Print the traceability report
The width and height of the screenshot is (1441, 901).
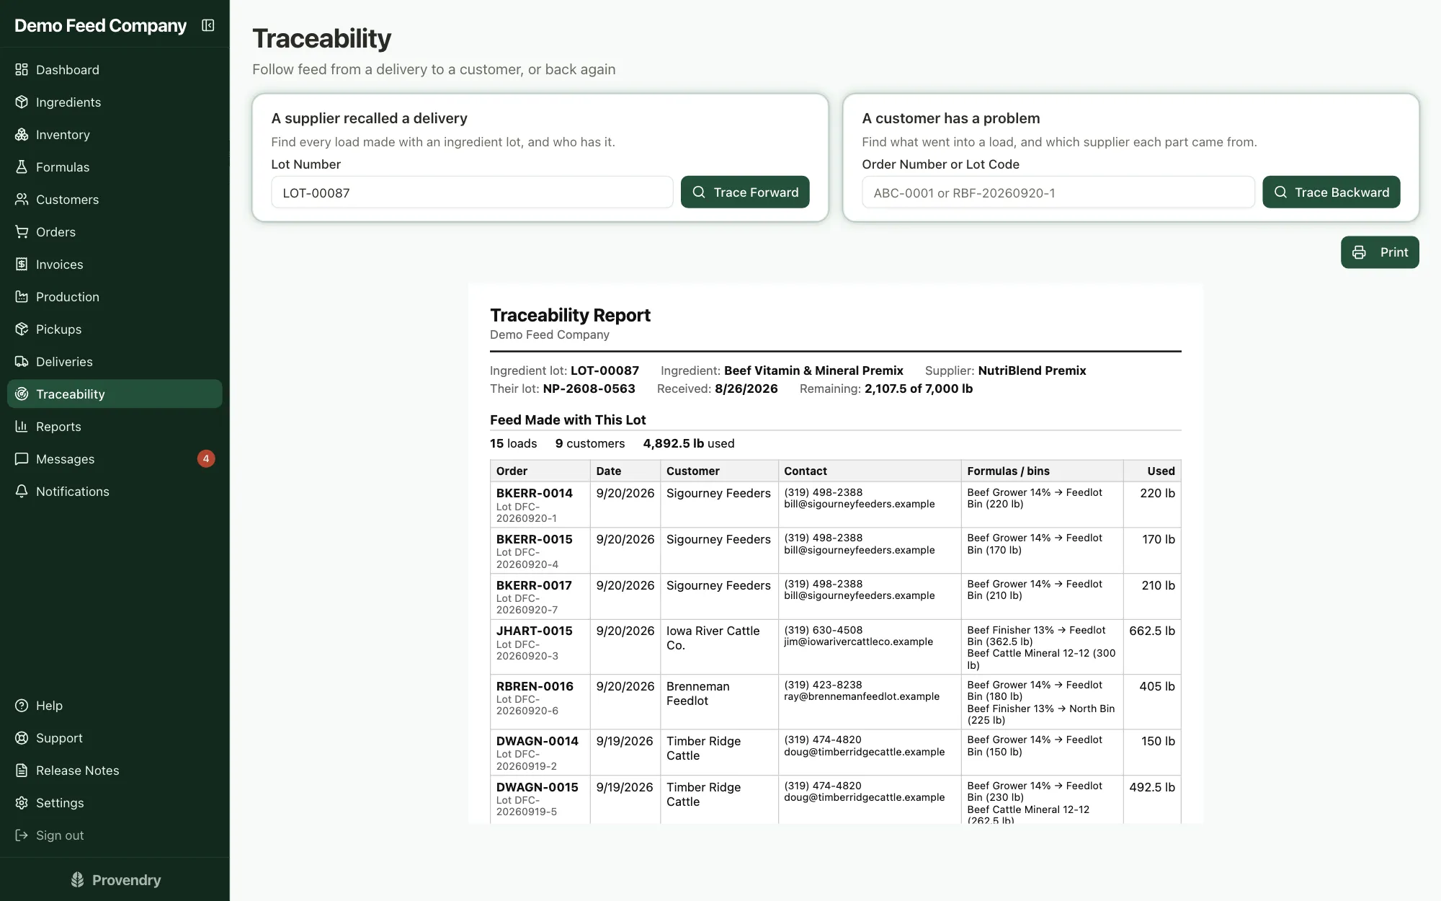1380,252
